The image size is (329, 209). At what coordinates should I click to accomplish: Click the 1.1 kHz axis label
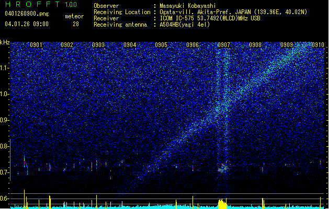[x=5, y=68]
